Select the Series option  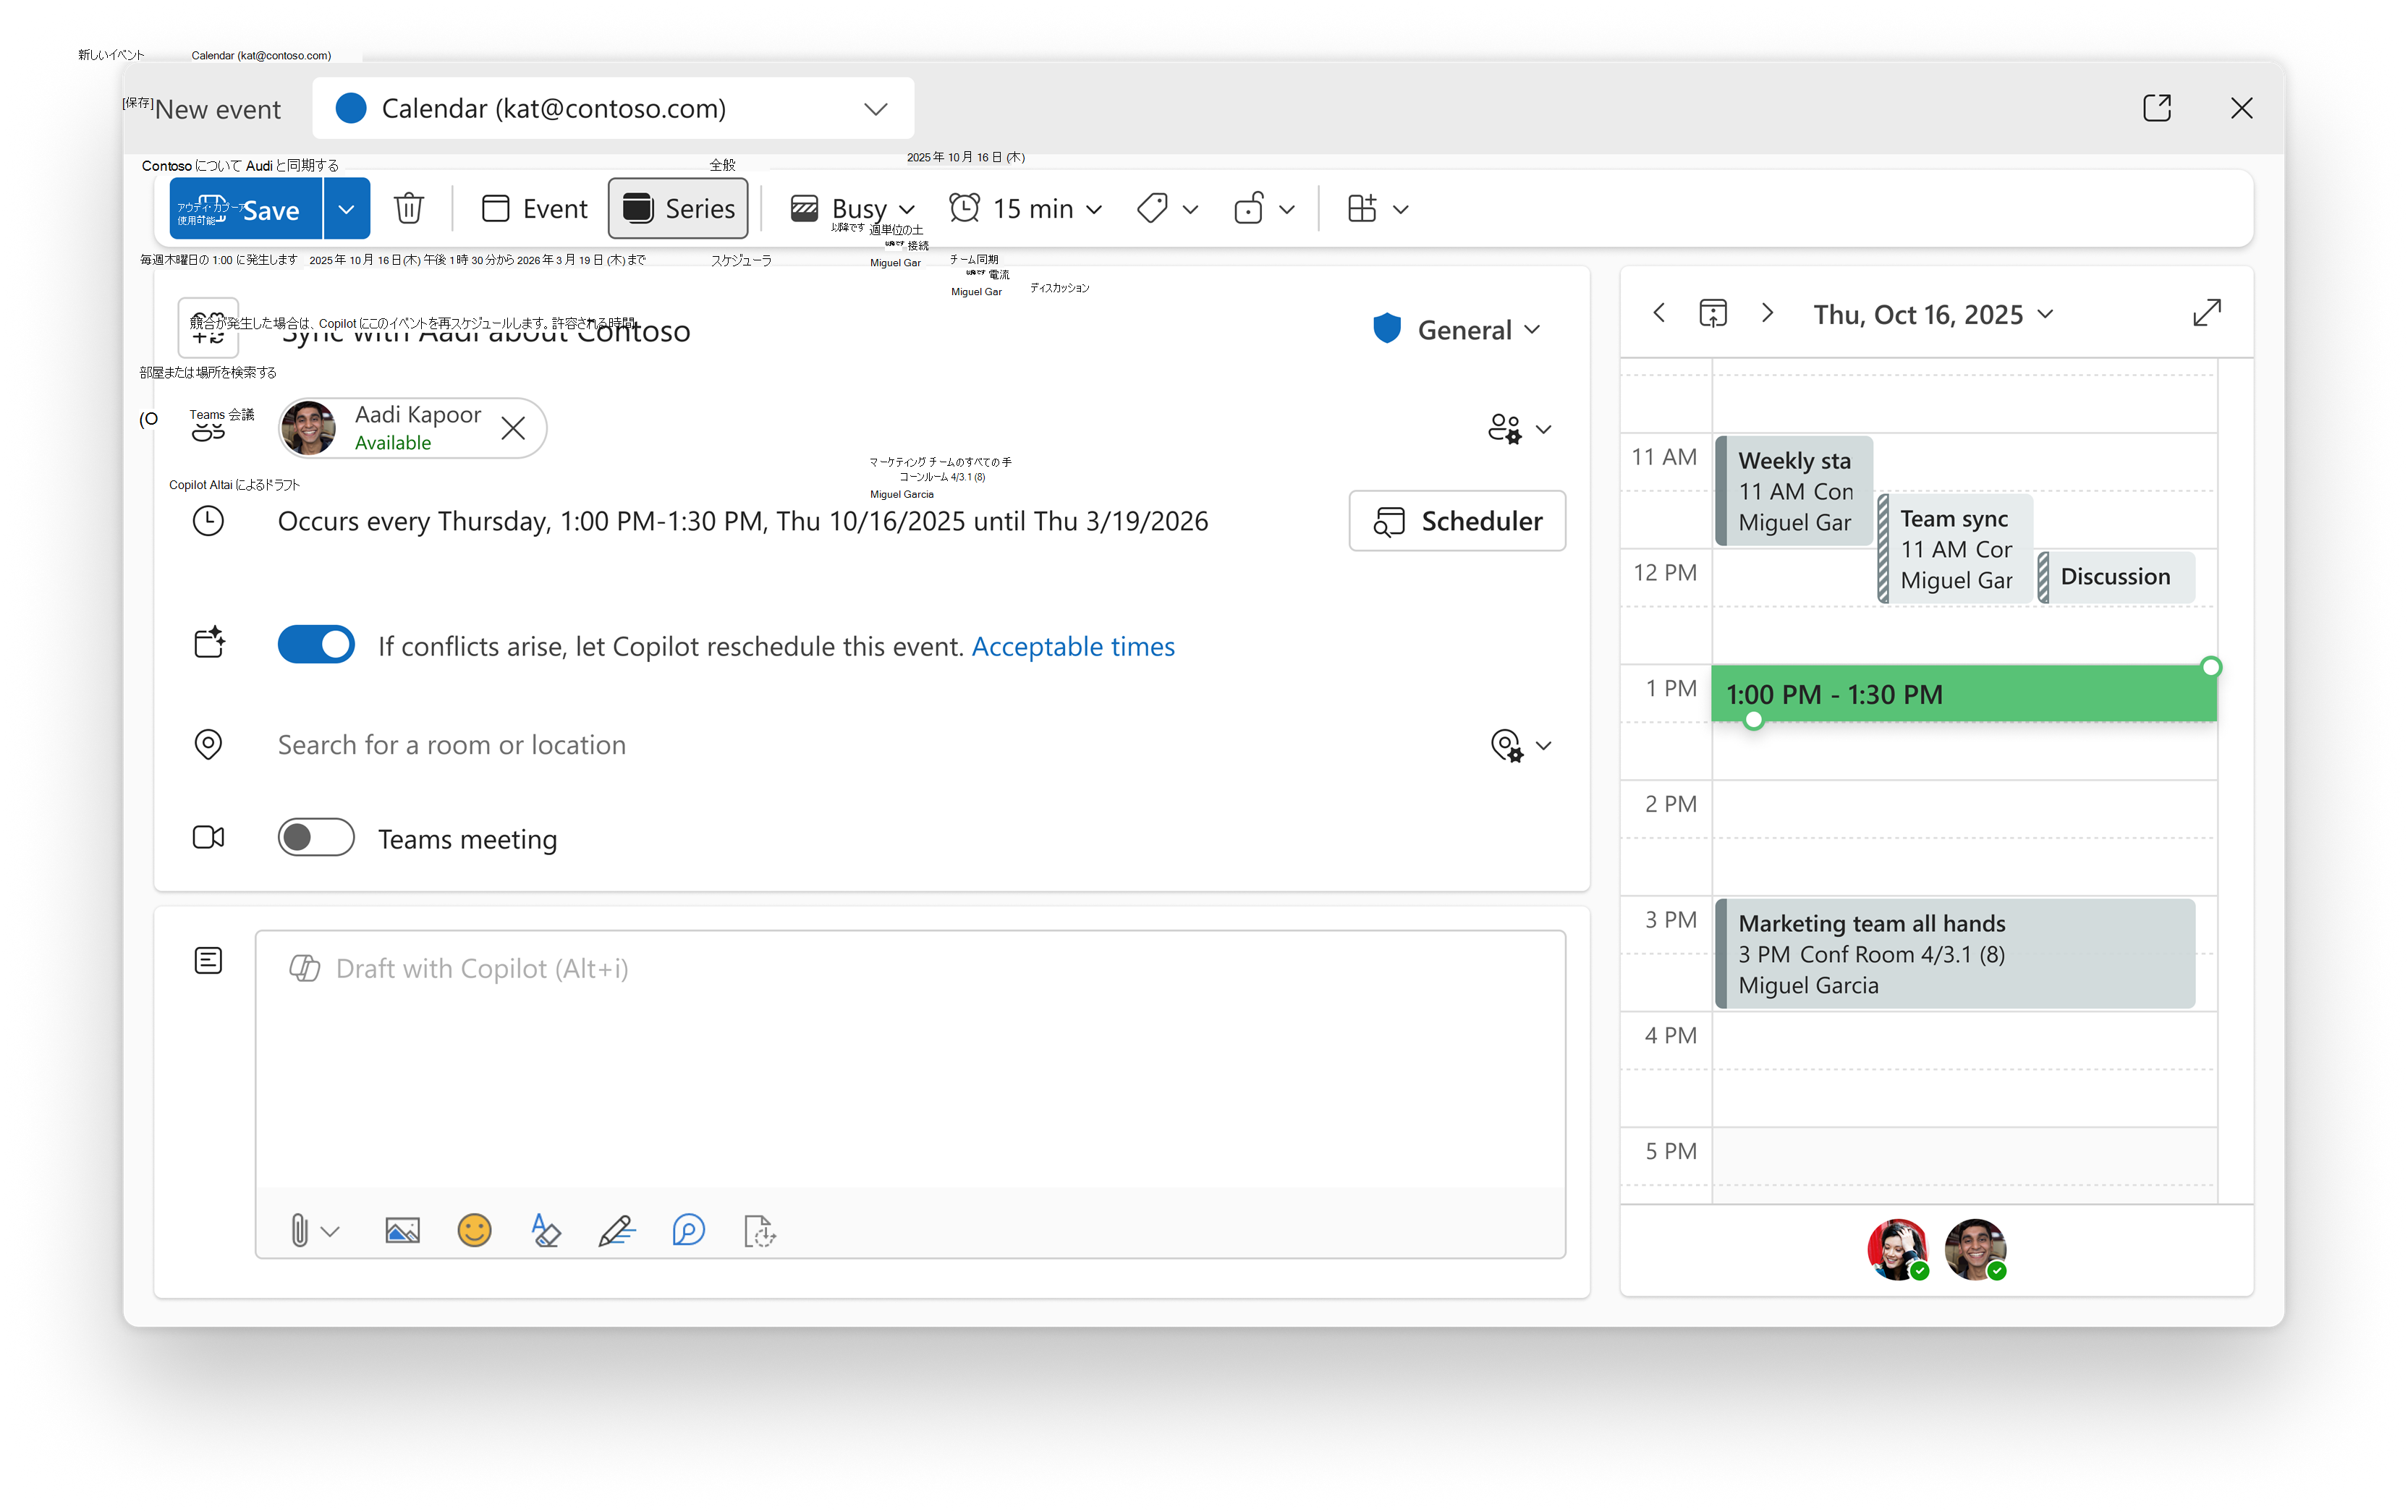tap(679, 209)
